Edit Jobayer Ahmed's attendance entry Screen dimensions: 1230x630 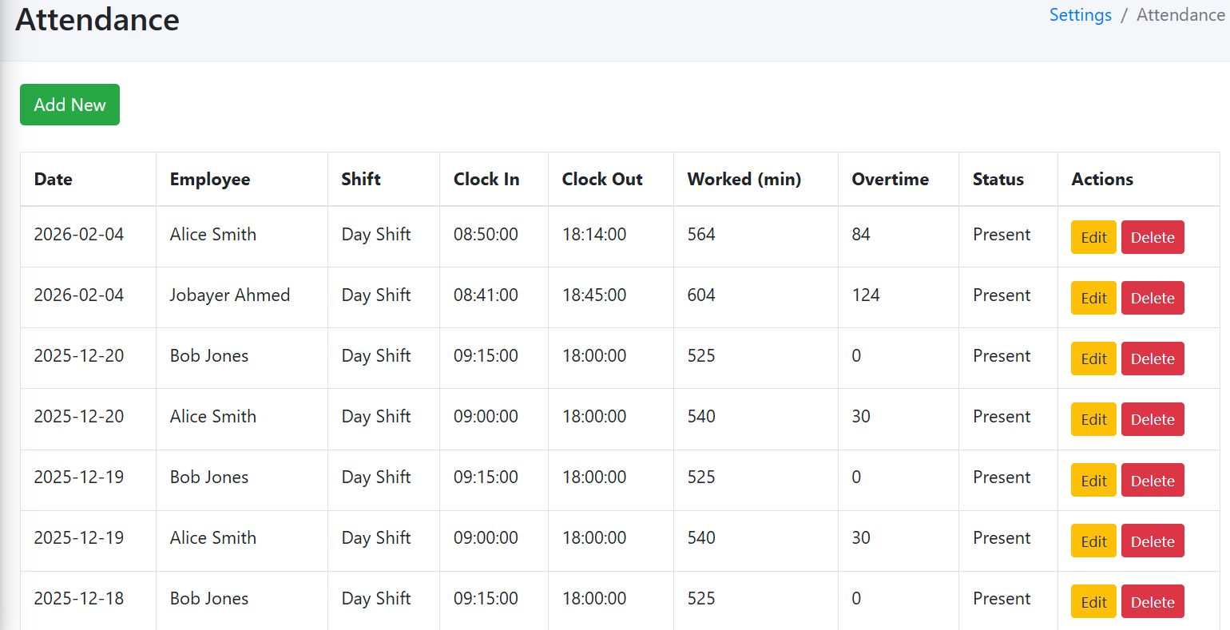[x=1093, y=298]
